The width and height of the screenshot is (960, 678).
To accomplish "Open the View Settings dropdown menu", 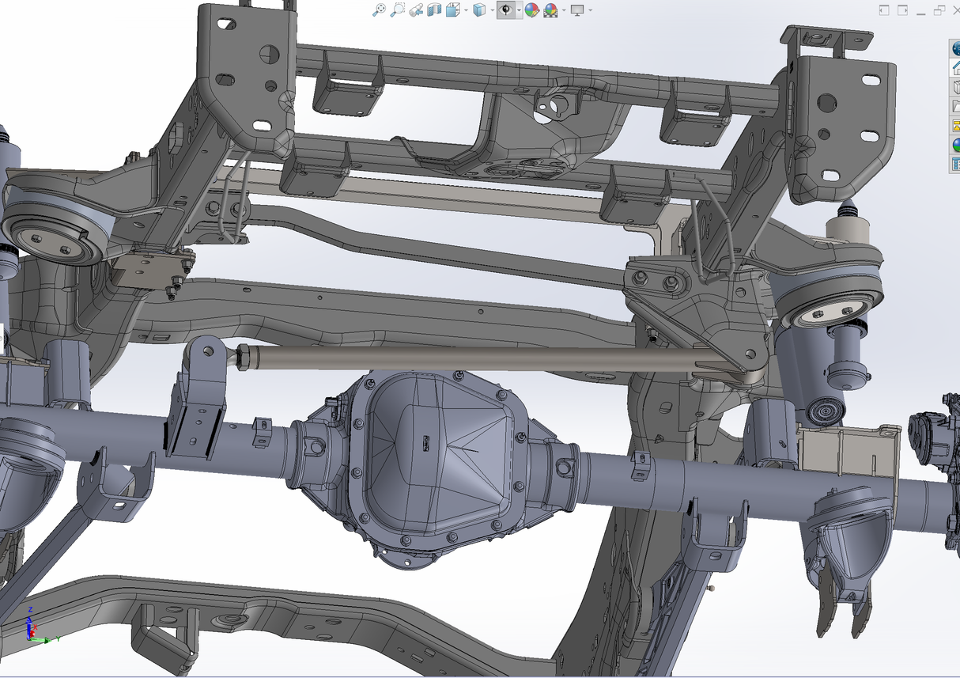I will click(589, 10).
